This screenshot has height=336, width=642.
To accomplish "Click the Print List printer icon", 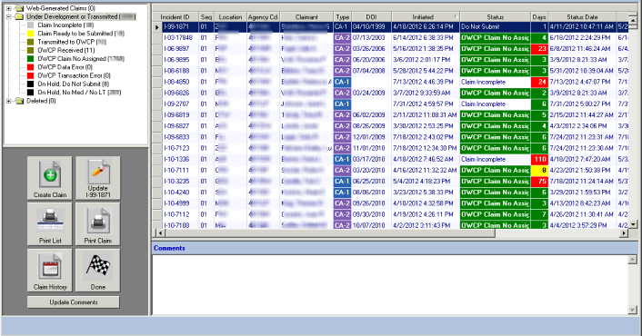I will pos(49,224).
